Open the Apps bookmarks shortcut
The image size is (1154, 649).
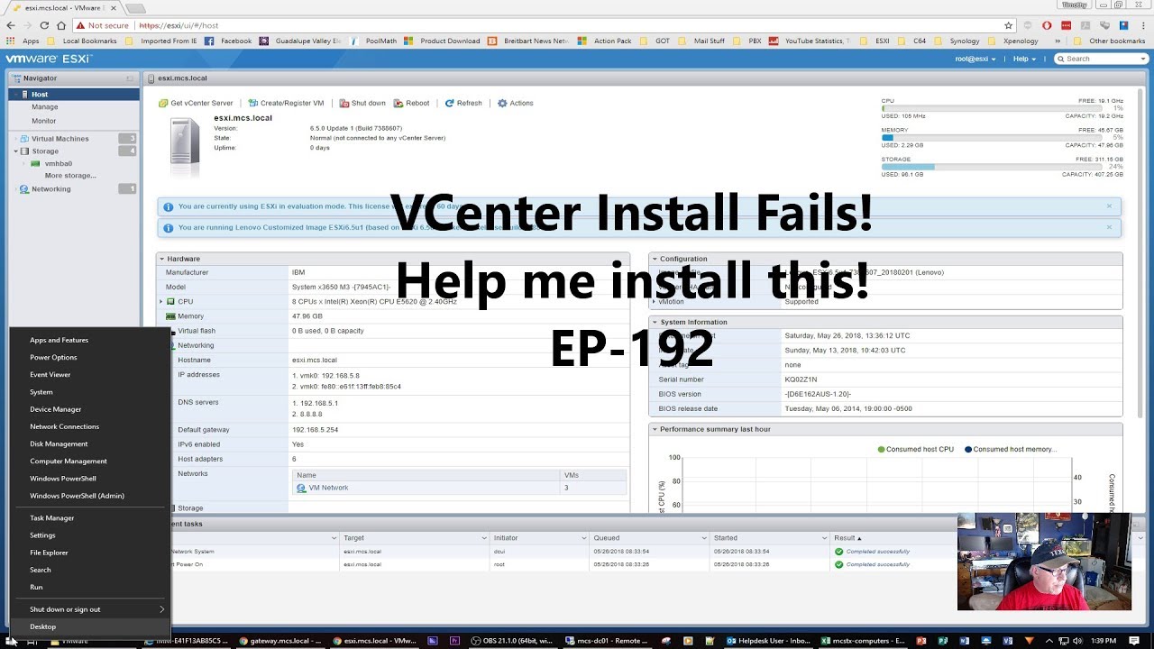(23, 41)
